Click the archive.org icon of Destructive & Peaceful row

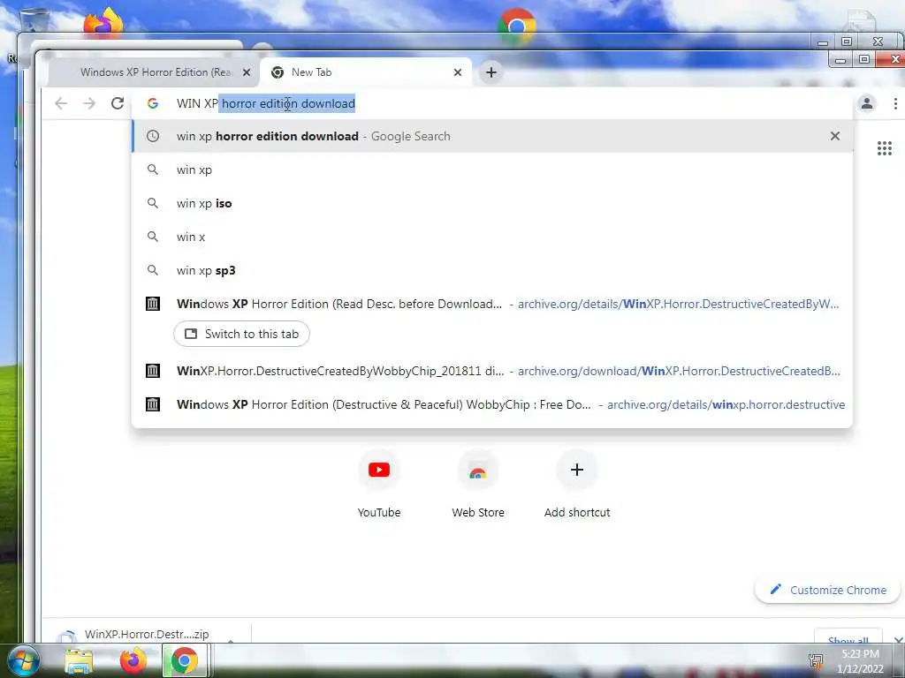152,404
